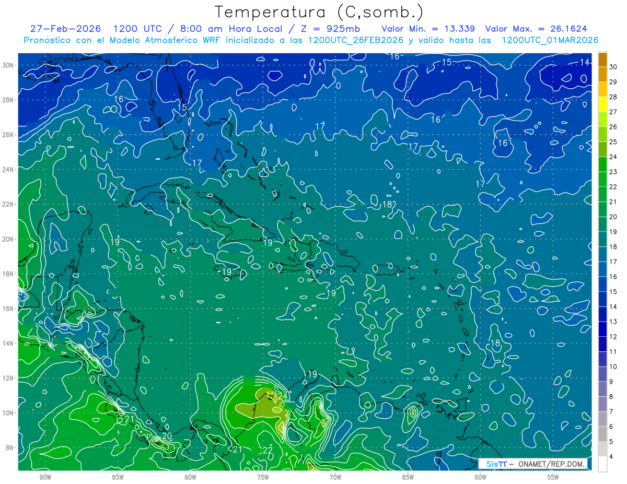
Task: Click the 14 contour label on the map
Action: (x=585, y=62)
